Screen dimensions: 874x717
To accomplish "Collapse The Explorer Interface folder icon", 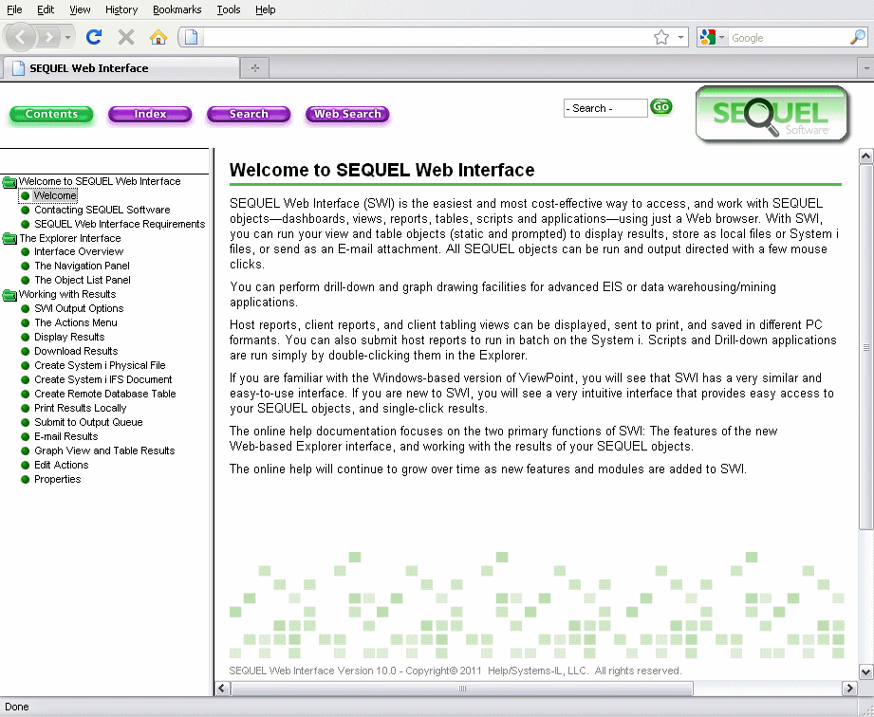I will [x=9, y=238].
